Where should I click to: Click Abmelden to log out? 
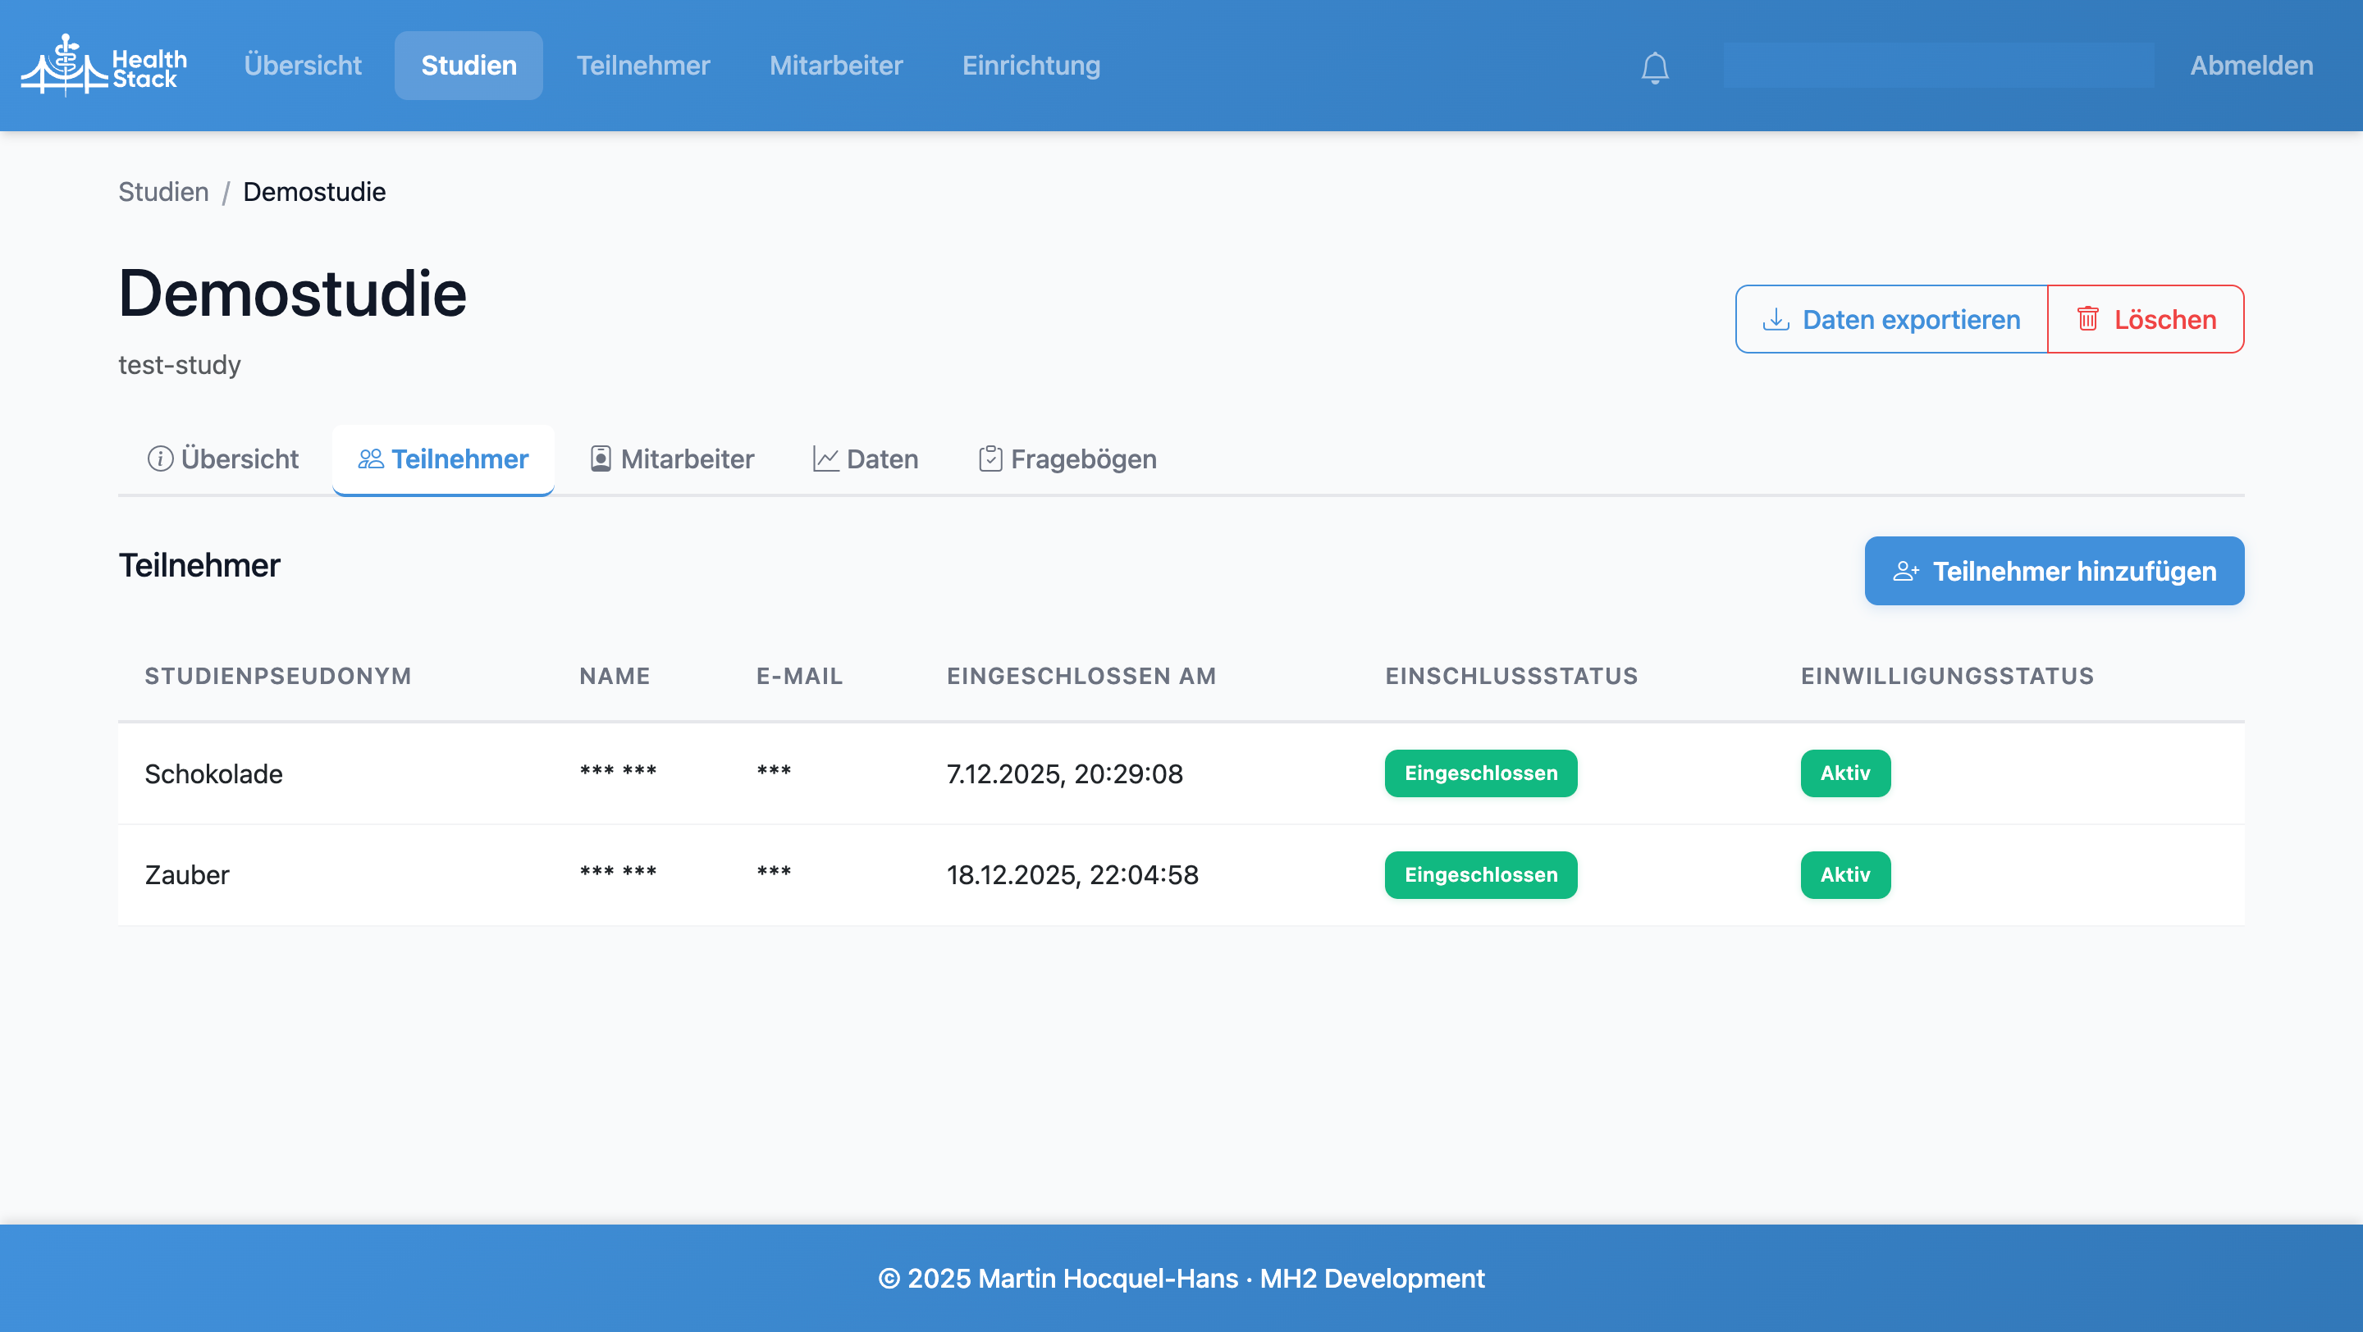tap(2251, 65)
